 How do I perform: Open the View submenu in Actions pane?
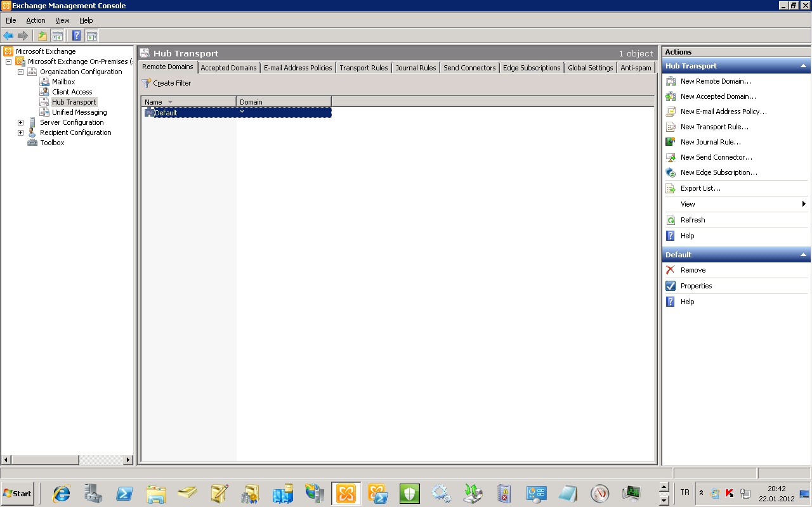(736, 204)
